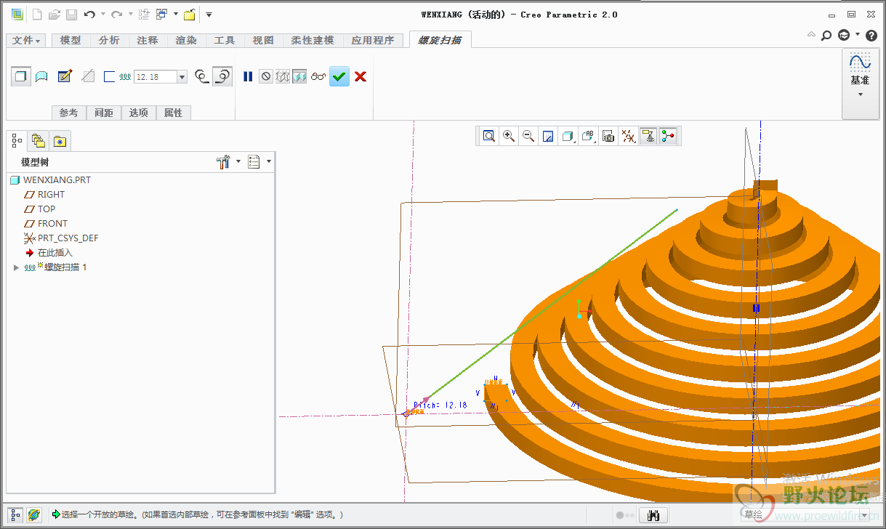Screen dimensions: 886x529
Task: Switch to the 柔性建模 ribbon tab
Action: point(313,41)
